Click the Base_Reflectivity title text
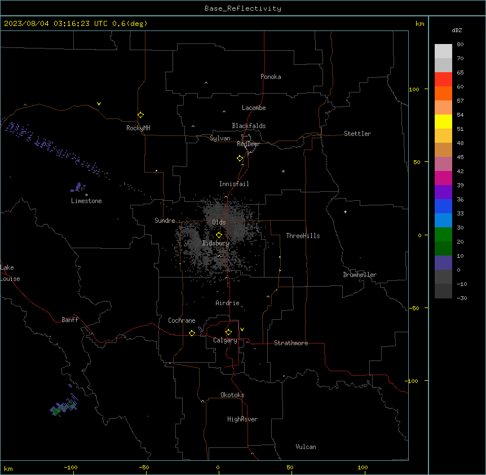Image resolution: width=486 pixels, height=475 pixels. point(243,8)
